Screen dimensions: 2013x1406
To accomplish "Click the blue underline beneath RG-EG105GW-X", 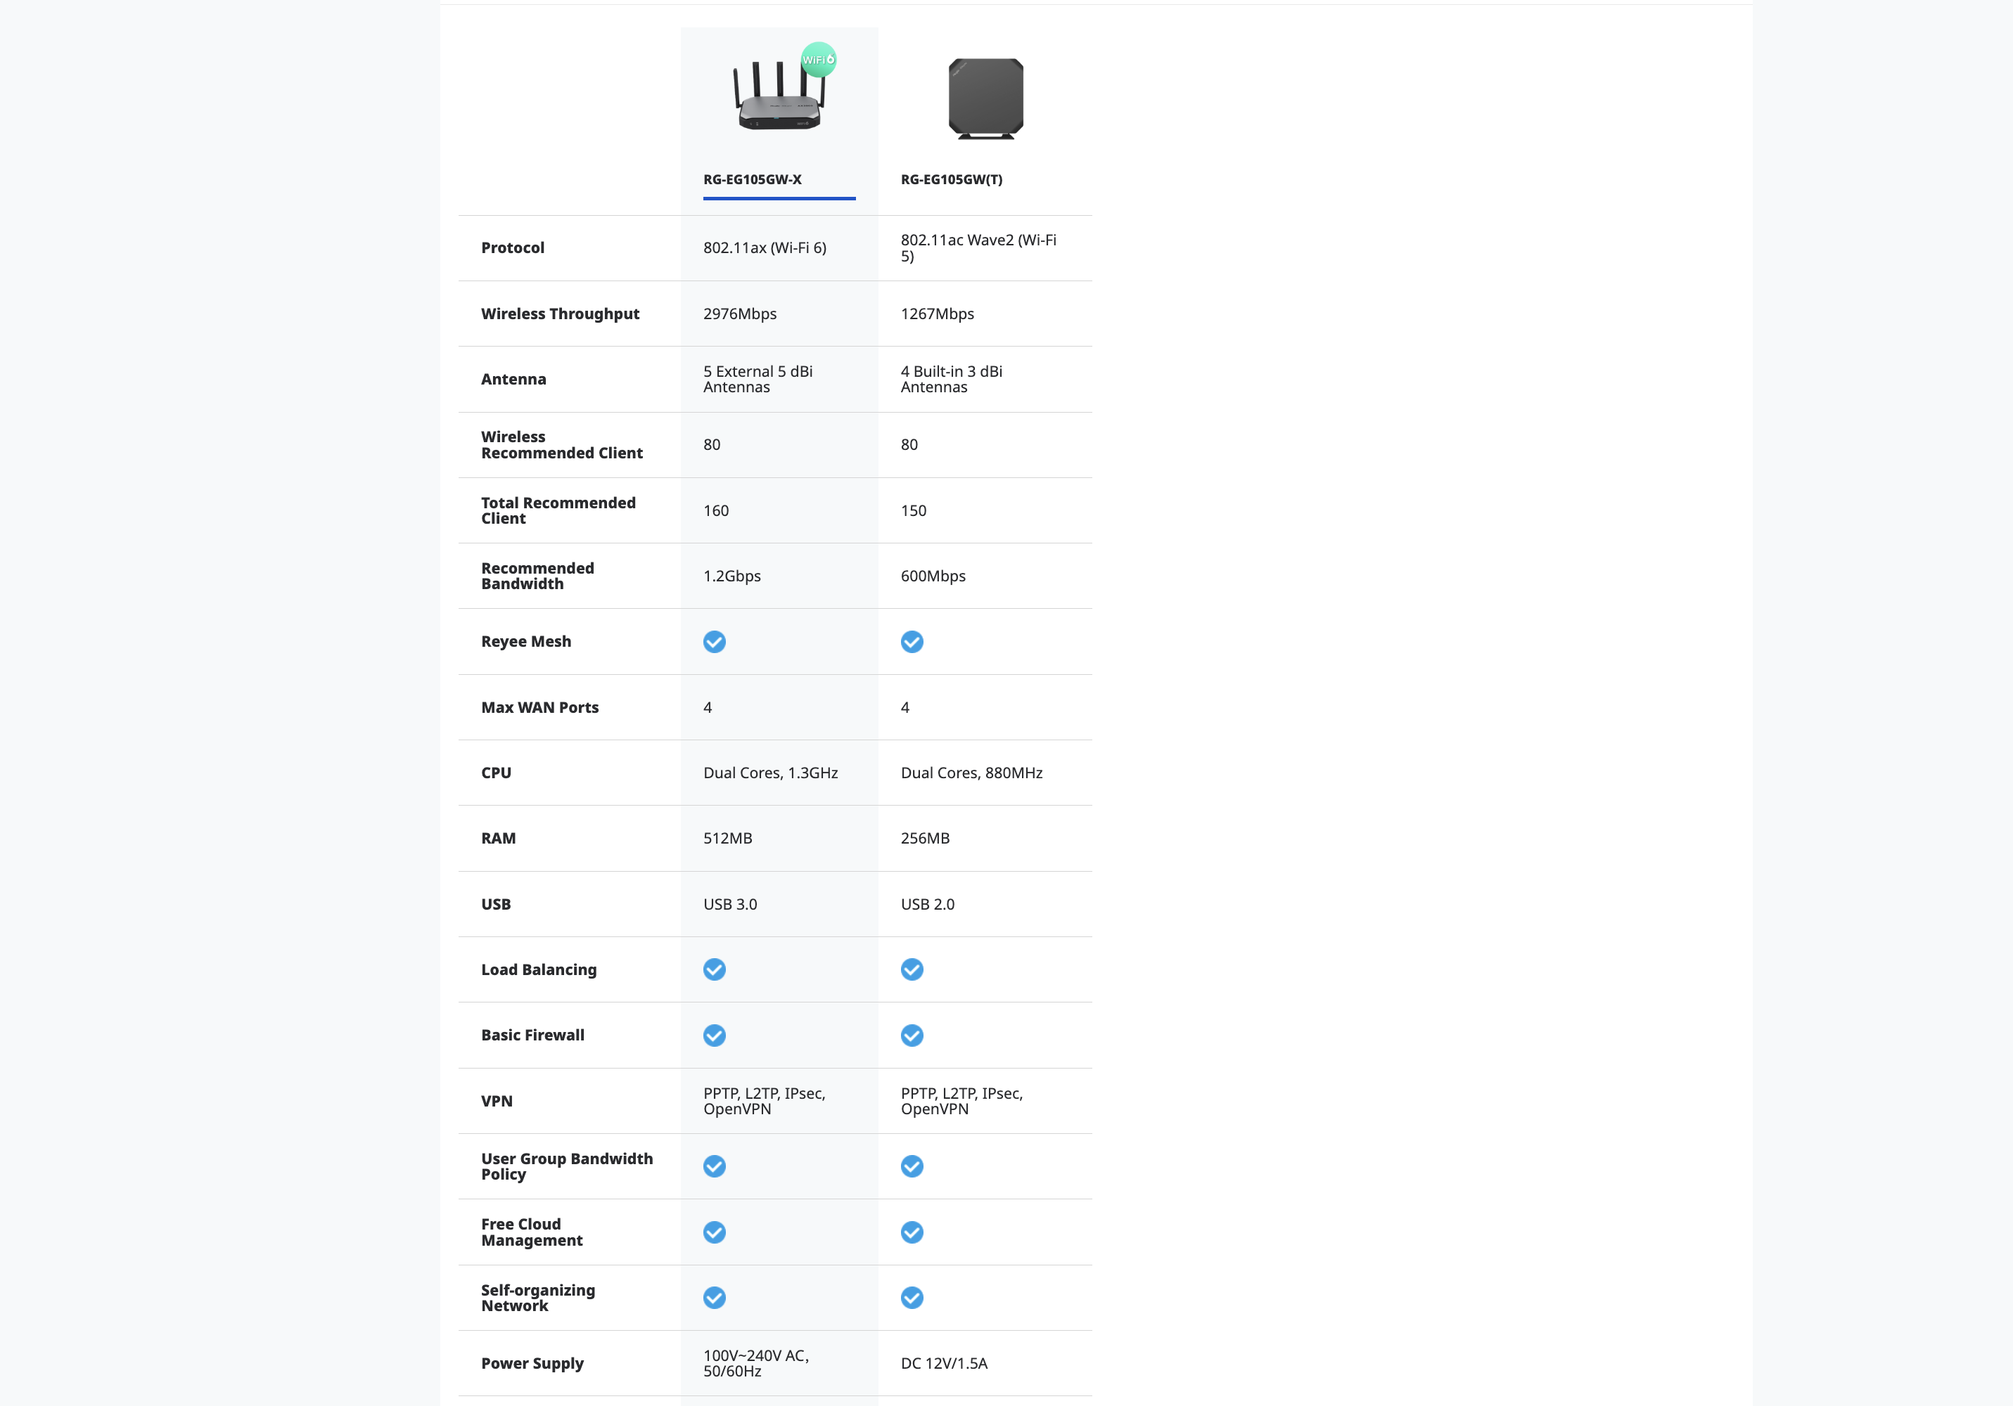I will 779,199.
